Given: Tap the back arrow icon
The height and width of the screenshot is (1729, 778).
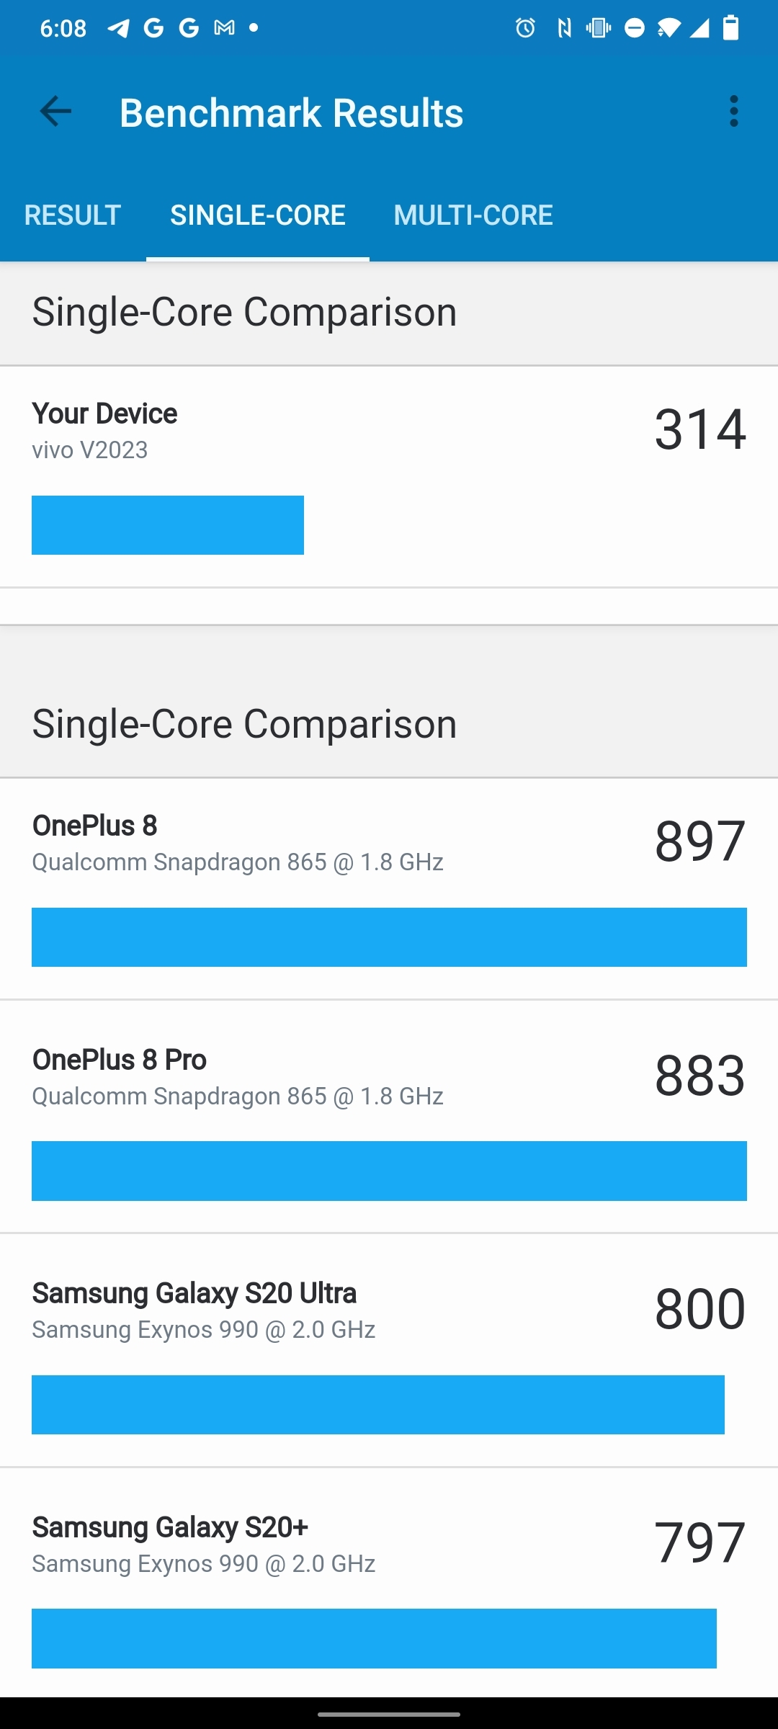Looking at the screenshot, I should coord(55,112).
